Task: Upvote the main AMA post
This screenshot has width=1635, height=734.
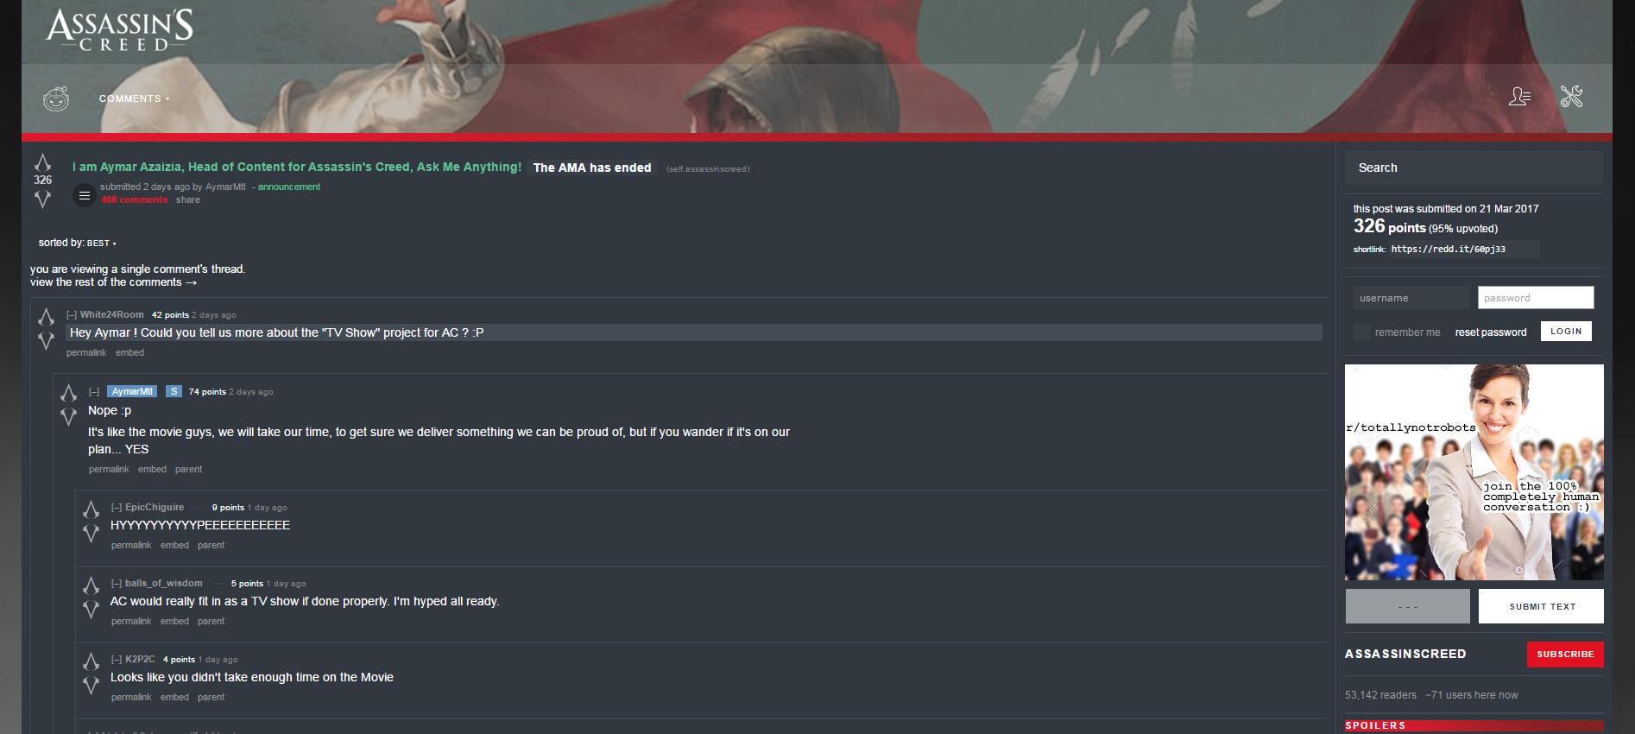Action: 42,162
